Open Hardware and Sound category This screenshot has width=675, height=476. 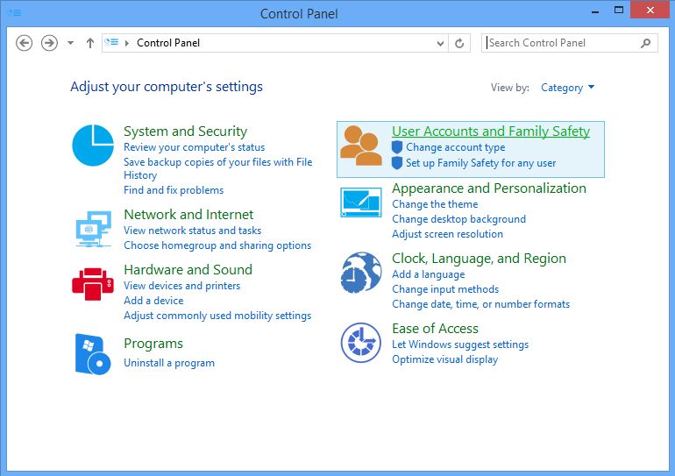coord(188,269)
